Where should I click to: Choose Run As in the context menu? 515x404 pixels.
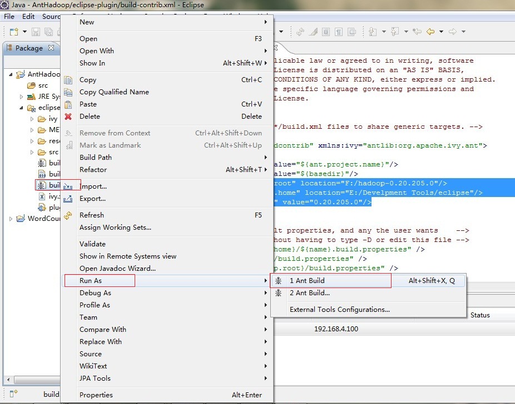coord(167,280)
